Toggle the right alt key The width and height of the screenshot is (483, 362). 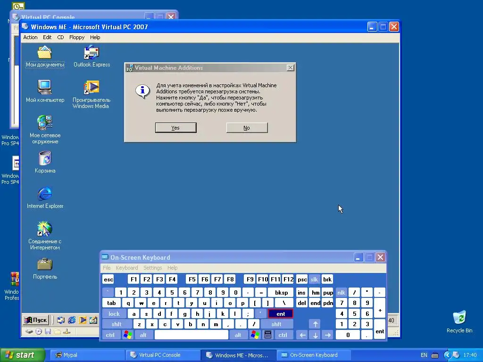point(238,335)
